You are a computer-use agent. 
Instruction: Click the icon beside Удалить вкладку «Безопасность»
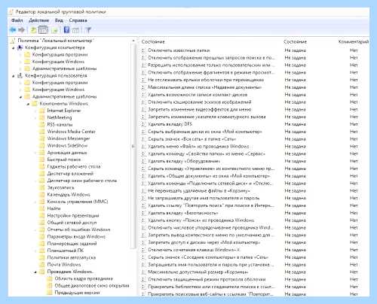coord(143,213)
